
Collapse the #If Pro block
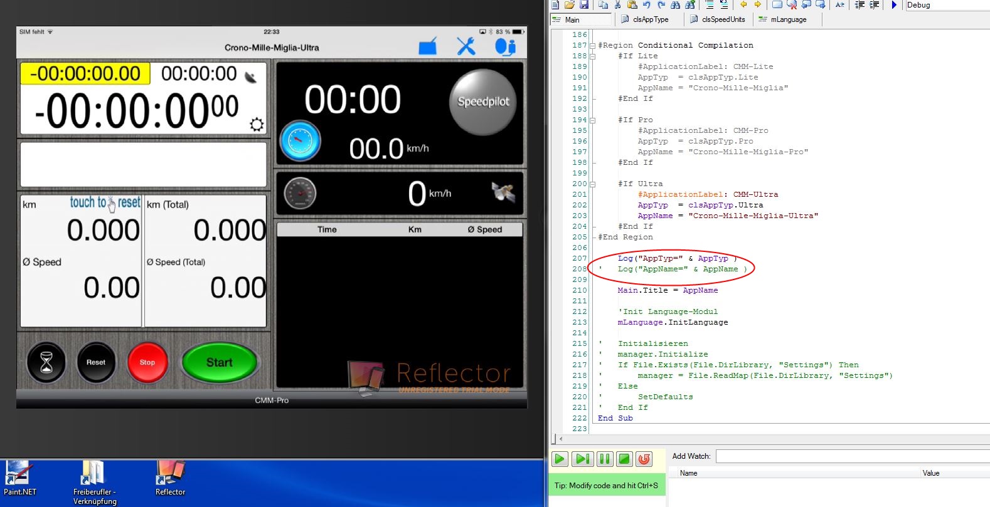coord(592,120)
